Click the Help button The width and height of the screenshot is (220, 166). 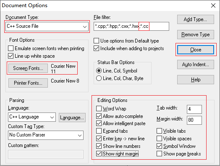tap(196, 80)
